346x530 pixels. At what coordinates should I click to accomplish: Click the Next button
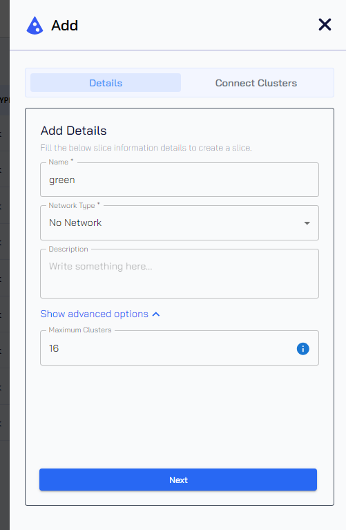pyautogui.click(x=178, y=480)
